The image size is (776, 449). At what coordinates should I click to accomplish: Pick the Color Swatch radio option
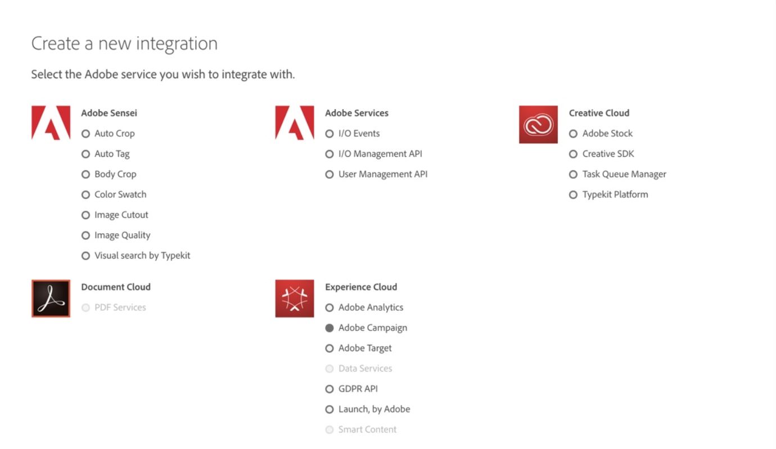coord(86,194)
